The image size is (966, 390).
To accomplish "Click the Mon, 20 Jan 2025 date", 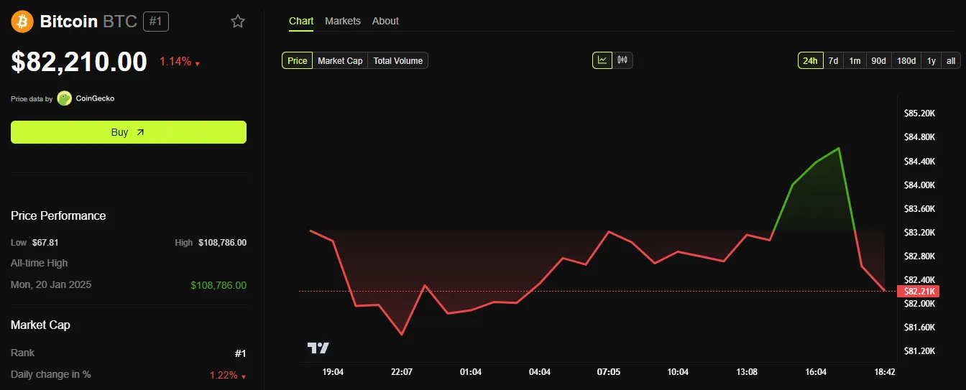I will [x=51, y=284].
